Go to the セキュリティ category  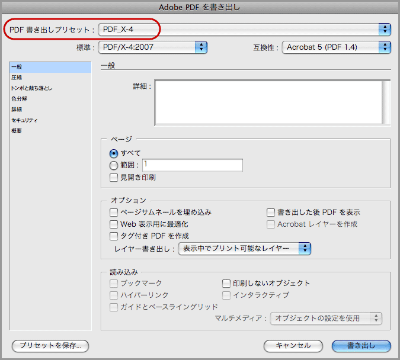[x=24, y=120]
